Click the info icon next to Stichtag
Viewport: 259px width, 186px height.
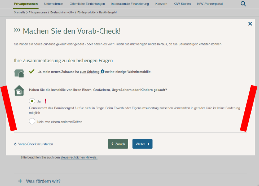coord(102,72)
